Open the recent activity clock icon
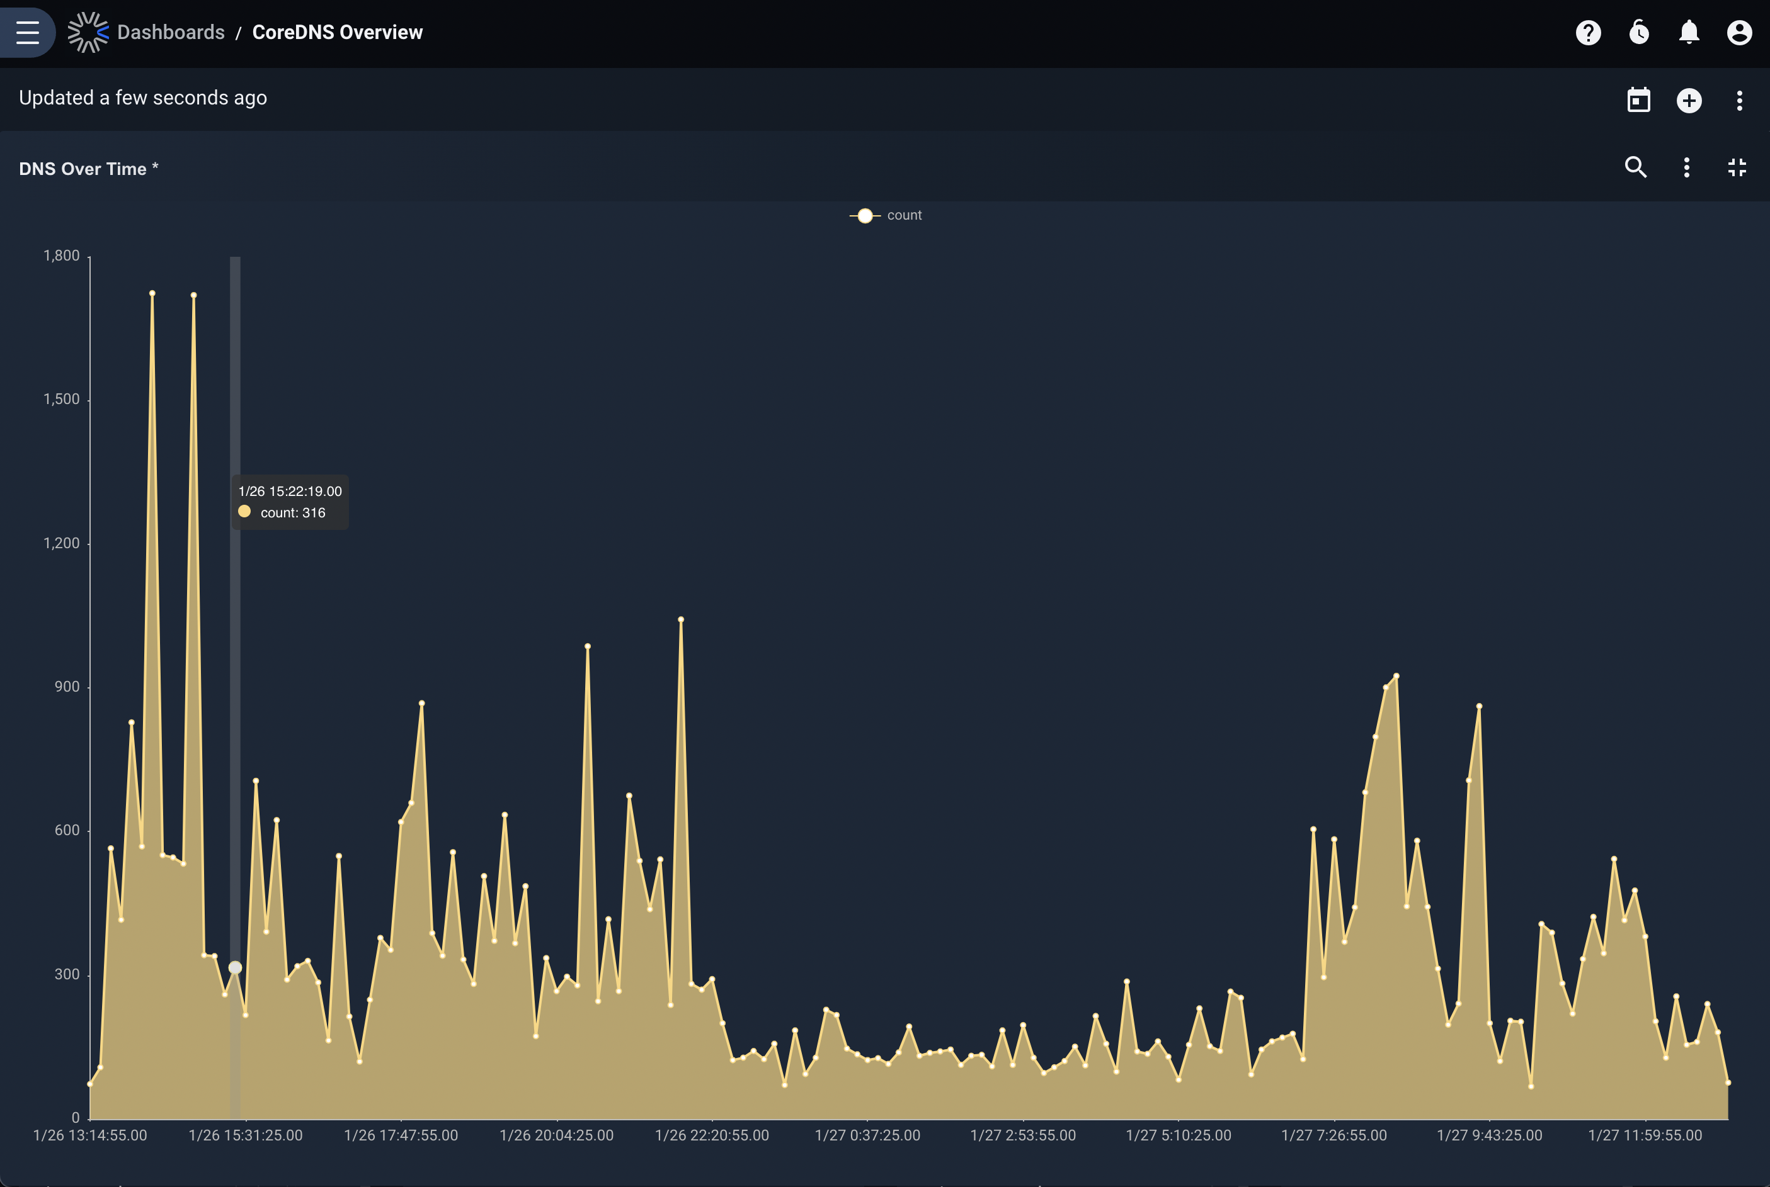The height and width of the screenshot is (1187, 1770). point(1639,33)
